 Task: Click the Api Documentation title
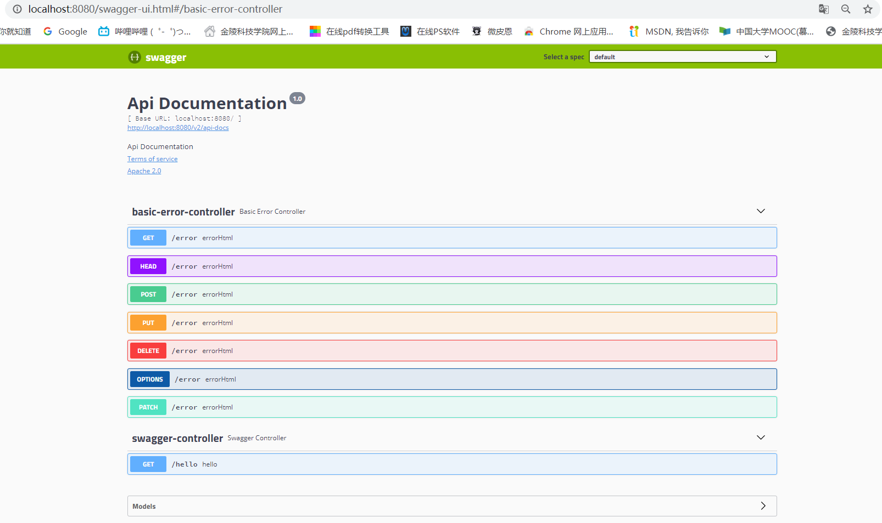click(207, 103)
